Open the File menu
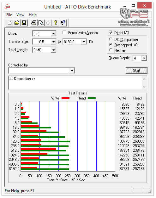The height and width of the screenshot is (198, 156). coord(9,15)
